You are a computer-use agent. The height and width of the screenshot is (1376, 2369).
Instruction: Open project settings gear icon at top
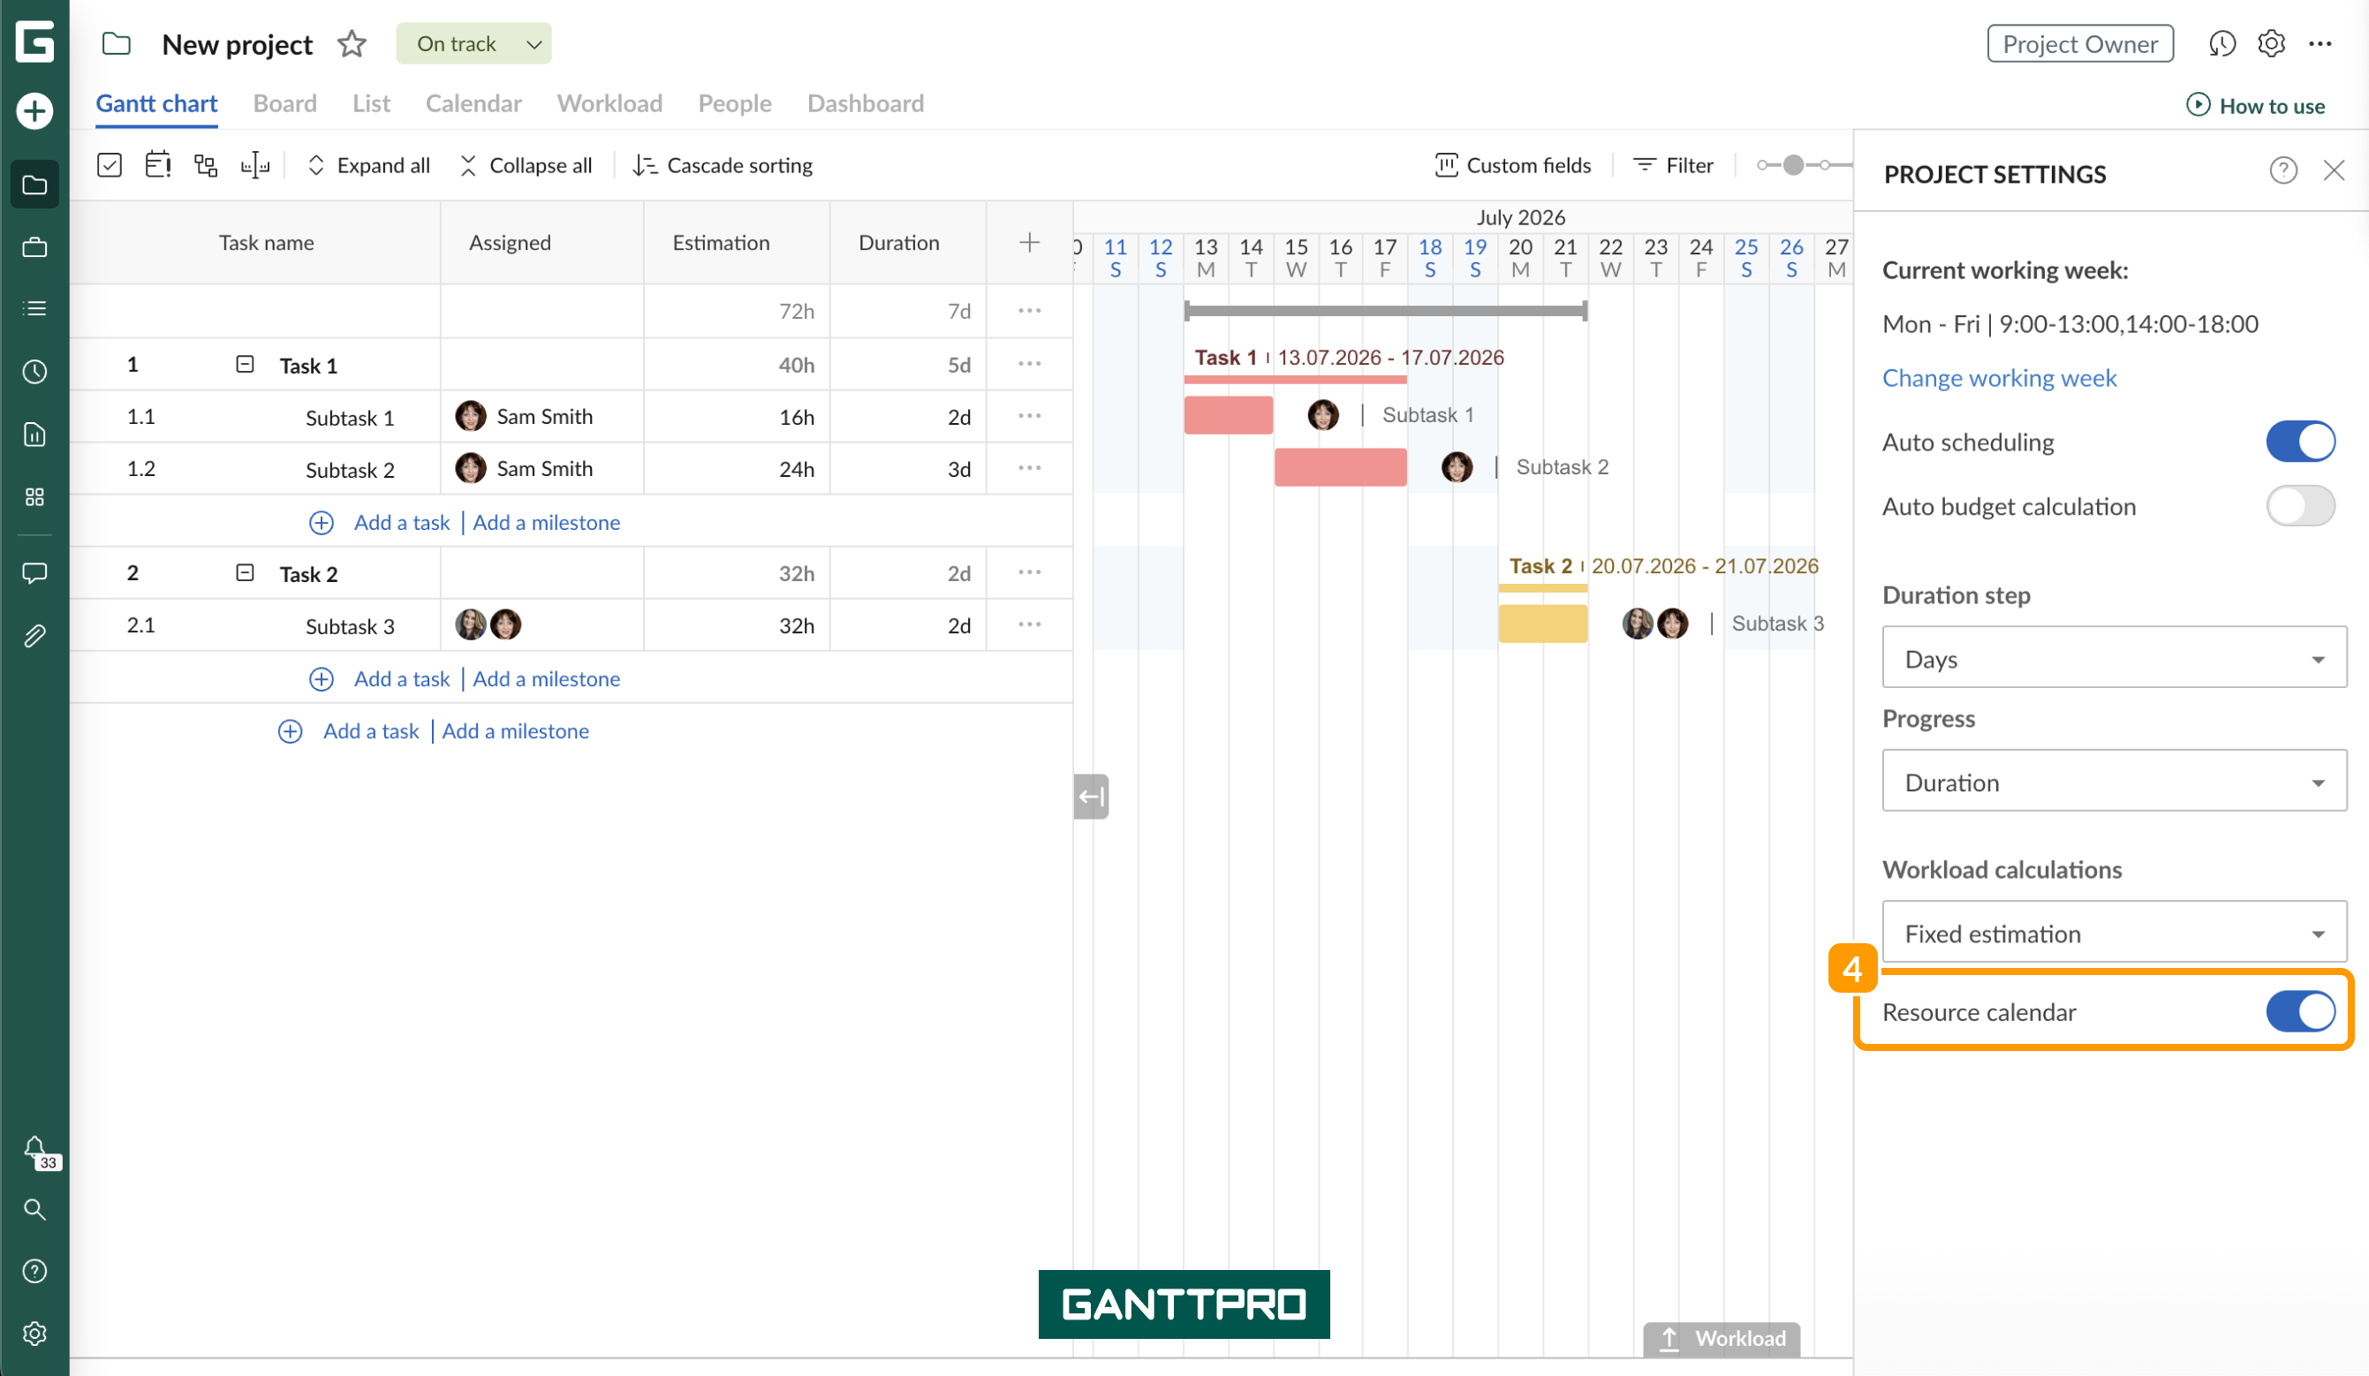2271,43
